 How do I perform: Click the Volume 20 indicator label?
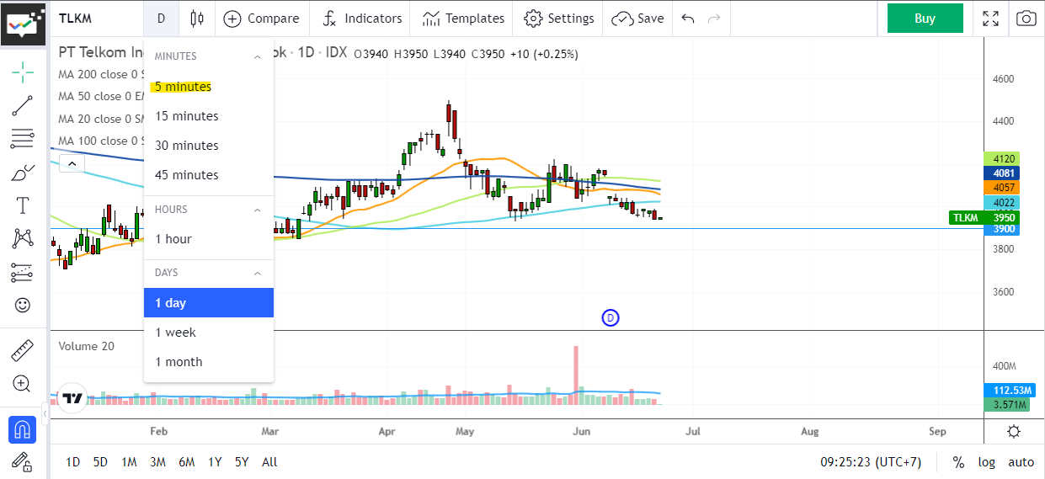click(x=86, y=346)
